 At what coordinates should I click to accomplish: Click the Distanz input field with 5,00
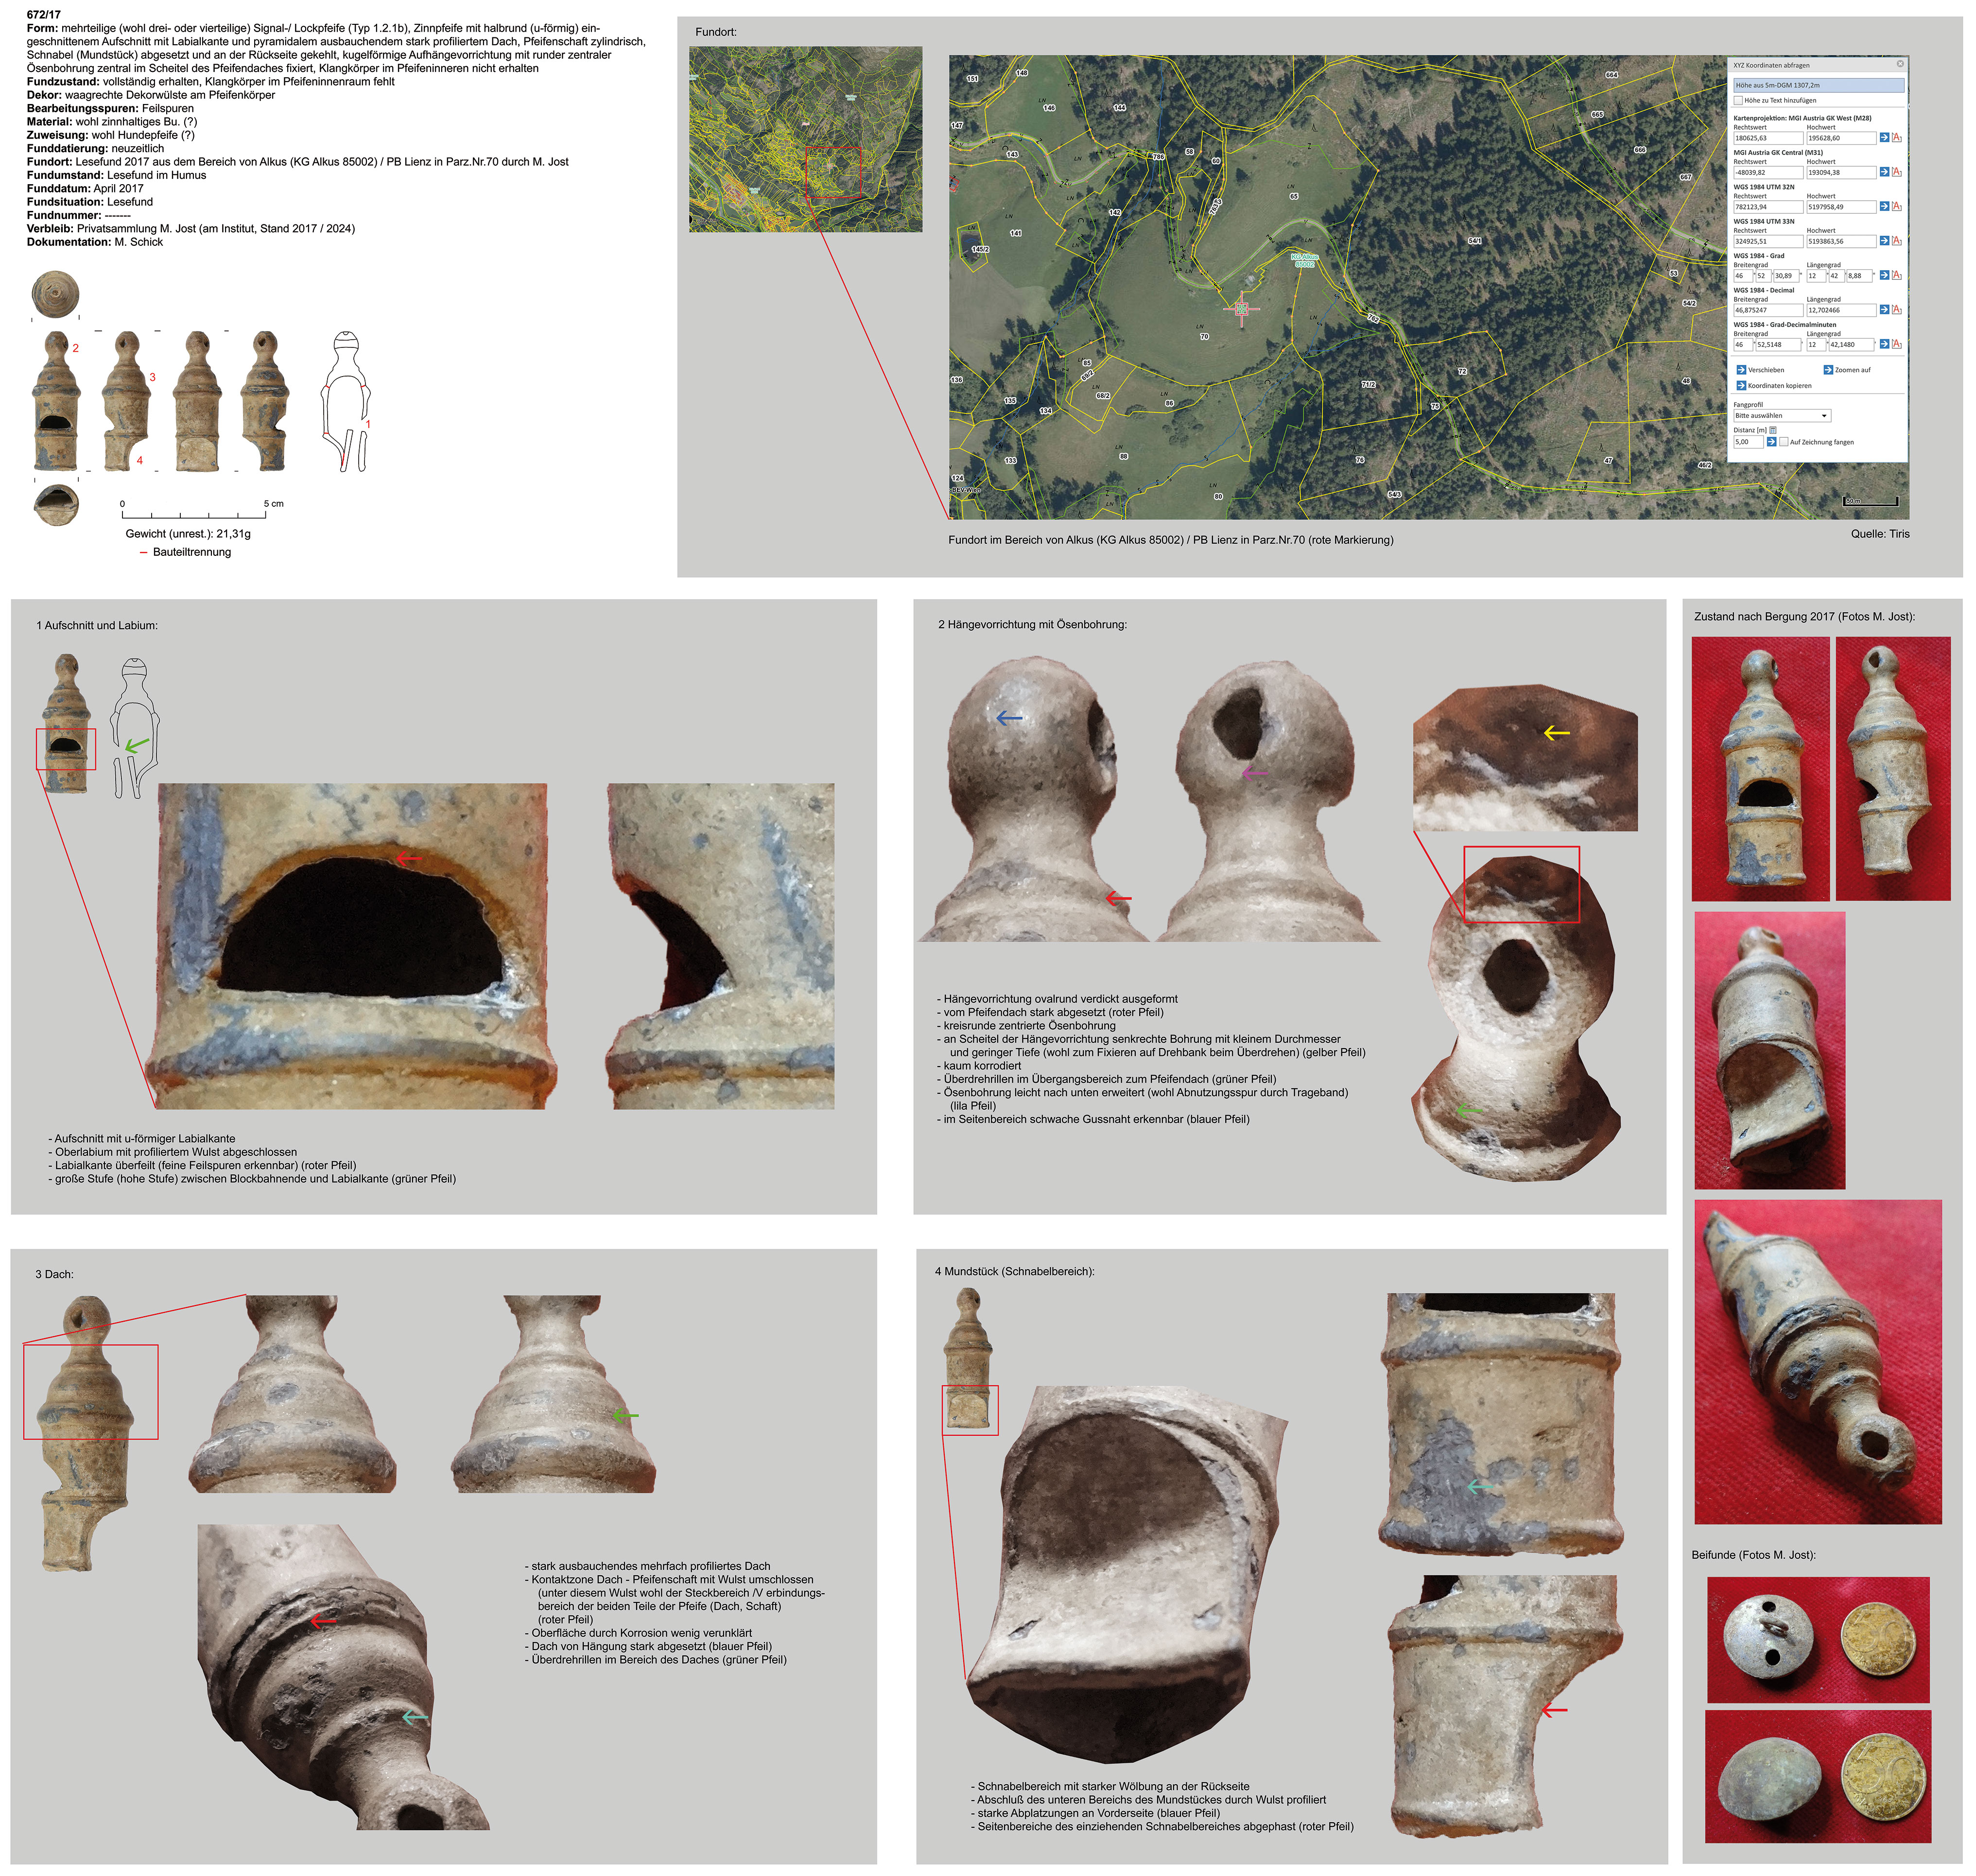pyautogui.click(x=1748, y=441)
